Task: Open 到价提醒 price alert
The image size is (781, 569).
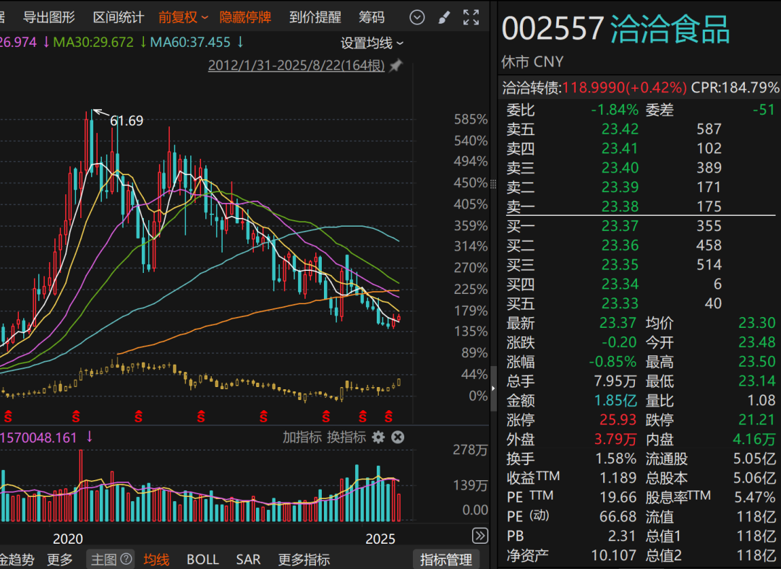Action: pos(315,17)
